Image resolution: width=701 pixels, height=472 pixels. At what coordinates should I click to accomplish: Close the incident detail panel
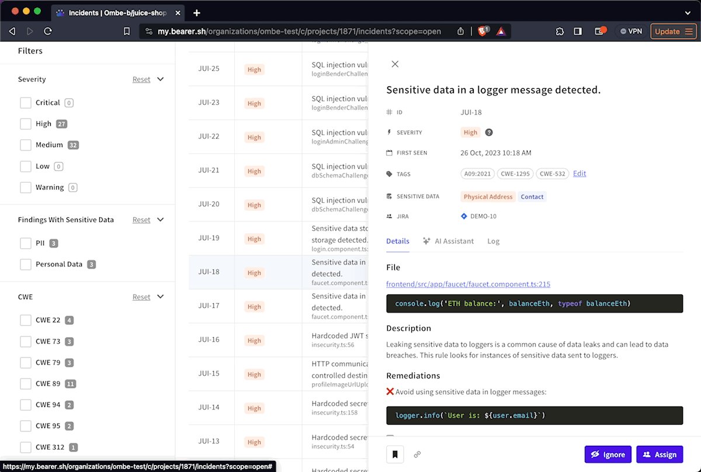[395, 64]
